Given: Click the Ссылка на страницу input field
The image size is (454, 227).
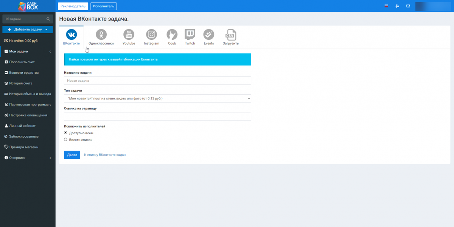Looking at the screenshot, I should 157,116.
